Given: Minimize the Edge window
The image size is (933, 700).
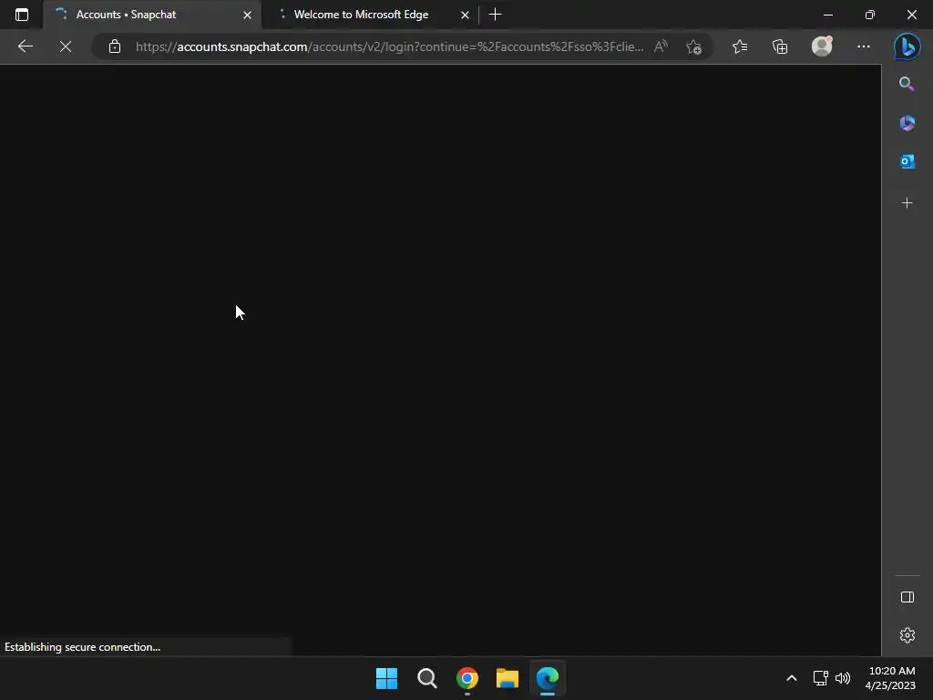Looking at the screenshot, I should 827,15.
